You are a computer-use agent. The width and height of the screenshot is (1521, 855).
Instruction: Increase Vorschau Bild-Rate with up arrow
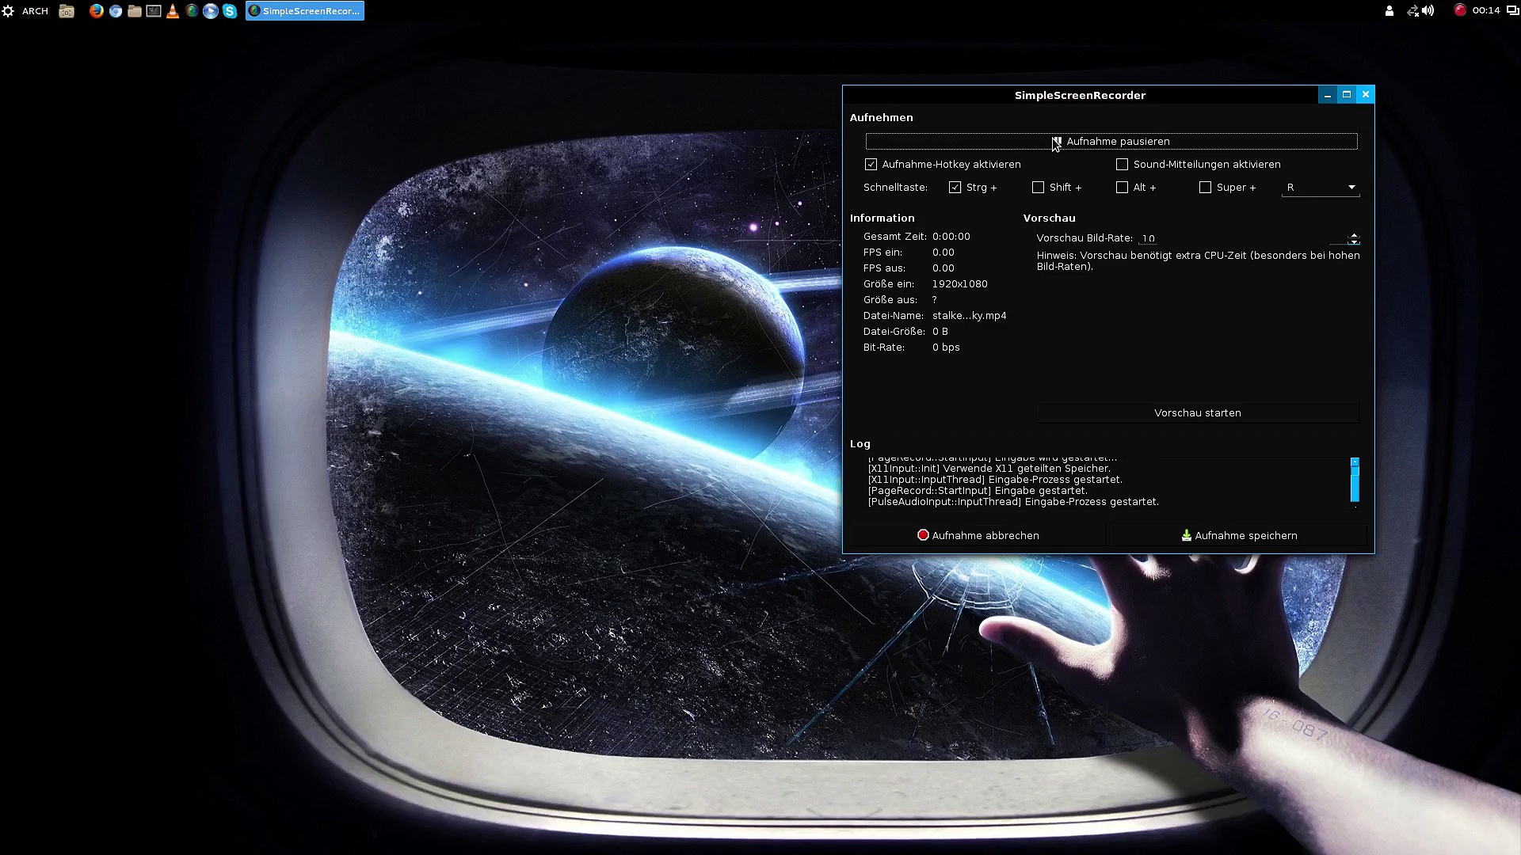point(1354,235)
